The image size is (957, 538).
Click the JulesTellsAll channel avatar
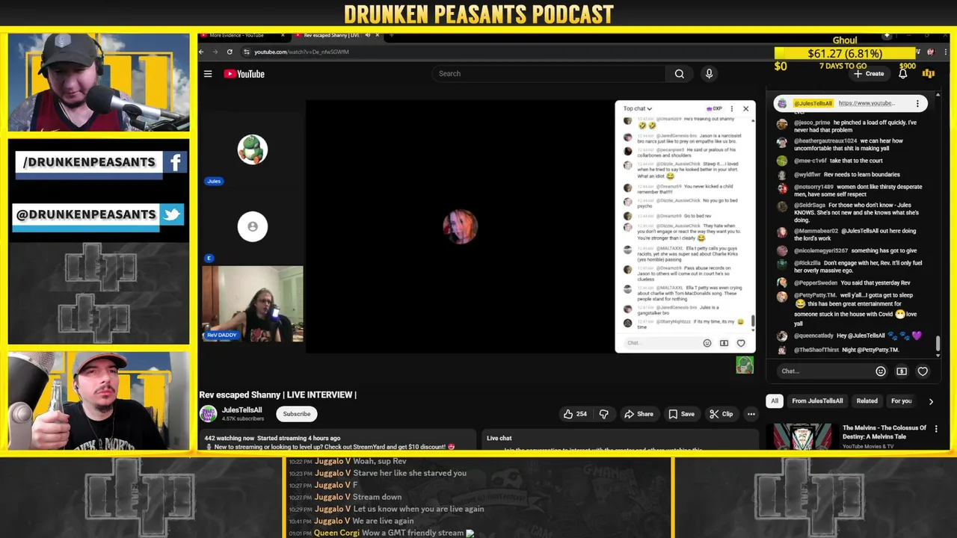208,414
